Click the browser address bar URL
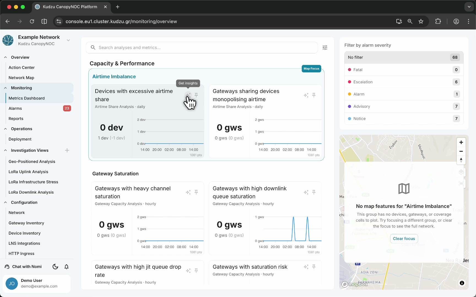Viewport: 476px width, 297px height. (121, 21)
